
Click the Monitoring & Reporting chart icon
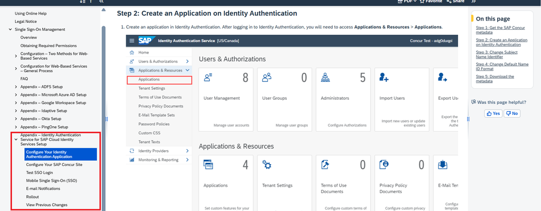point(132,160)
